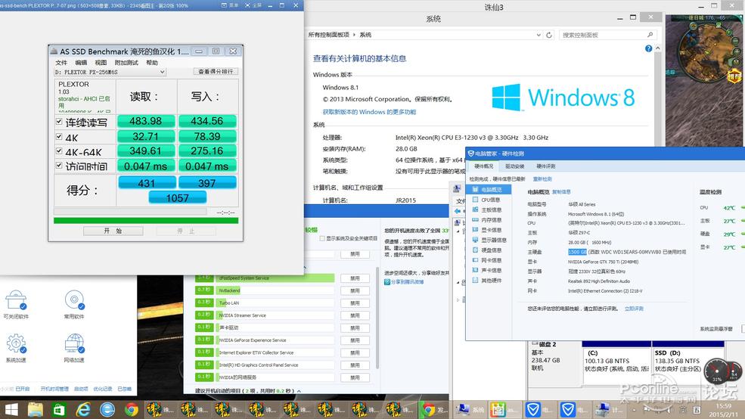This screenshot has height=419, width=745.
Task: Click 禁用 for NvBackend startup item
Action: (x=355, y=290)
